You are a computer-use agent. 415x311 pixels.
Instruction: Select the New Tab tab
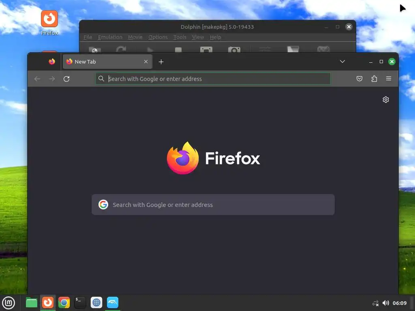coord(107,62)
